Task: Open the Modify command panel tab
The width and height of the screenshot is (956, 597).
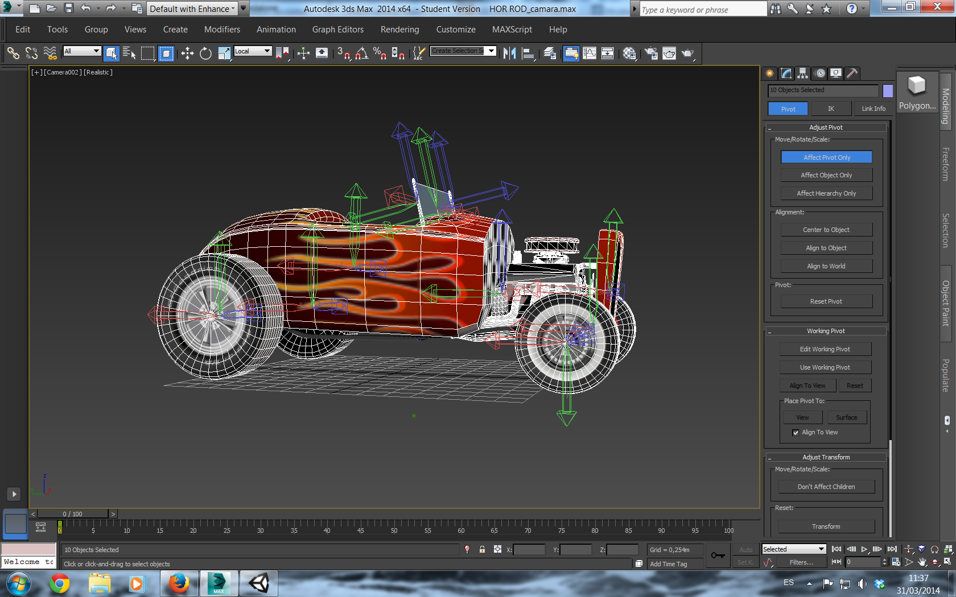Action: pos(786,73)
